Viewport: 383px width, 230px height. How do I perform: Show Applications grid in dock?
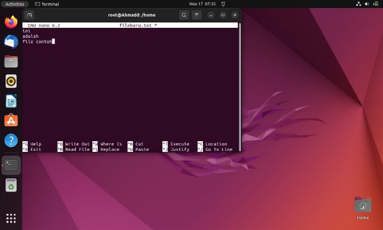11,218
